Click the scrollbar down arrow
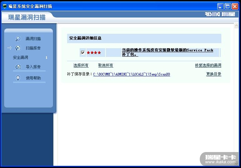241x168 pixels. (x=236, y=164)
